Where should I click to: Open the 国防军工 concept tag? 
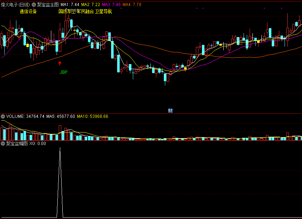click(67, 11)
